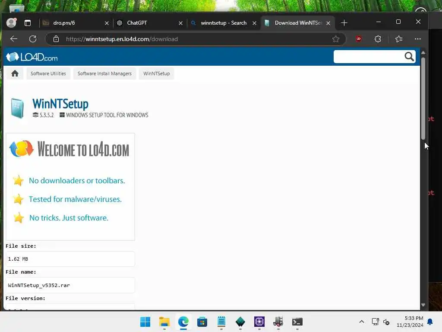Screen dimensions: 442x332
Task: Click the browser address bar URL
Action: coord(122,39)
